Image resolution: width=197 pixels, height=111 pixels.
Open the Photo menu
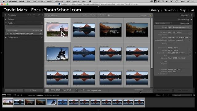tap(50, 1)
